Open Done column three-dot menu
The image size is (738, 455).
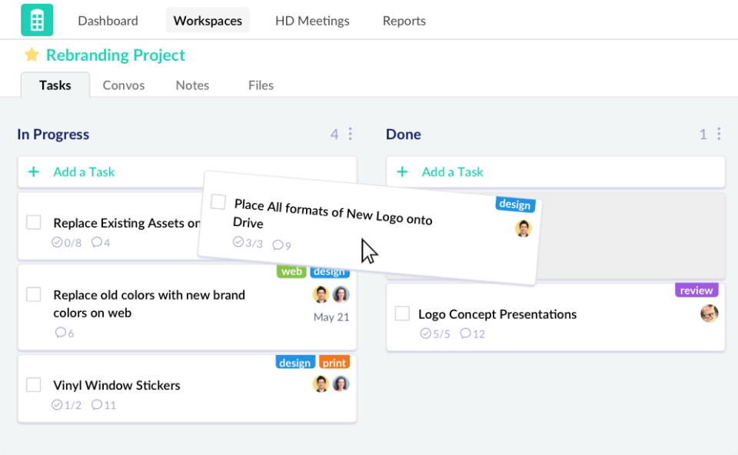[x=719, y=135]
